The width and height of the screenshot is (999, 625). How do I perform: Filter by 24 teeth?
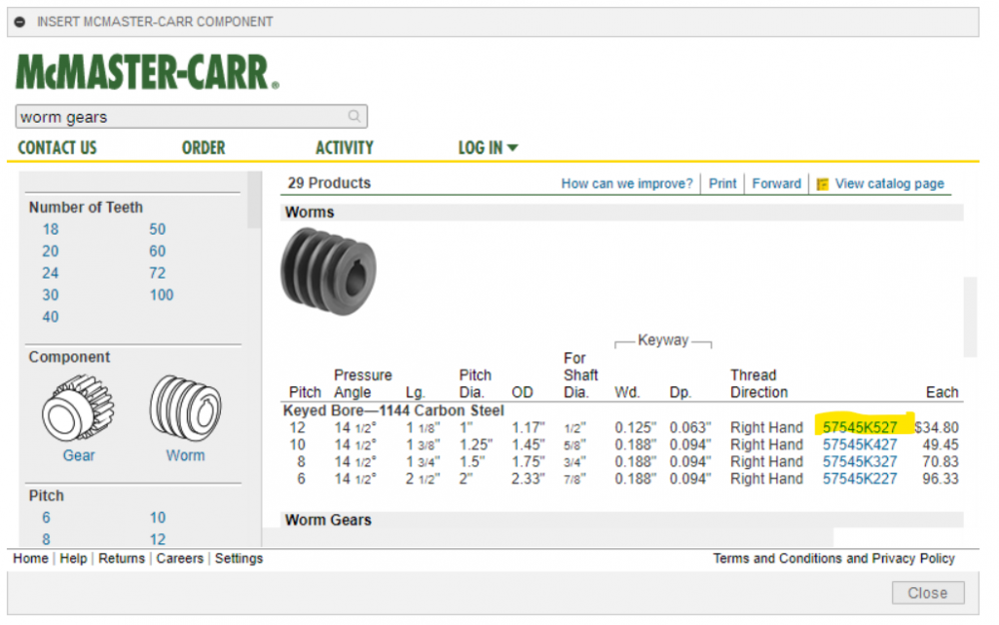click(x=50, y=273)
